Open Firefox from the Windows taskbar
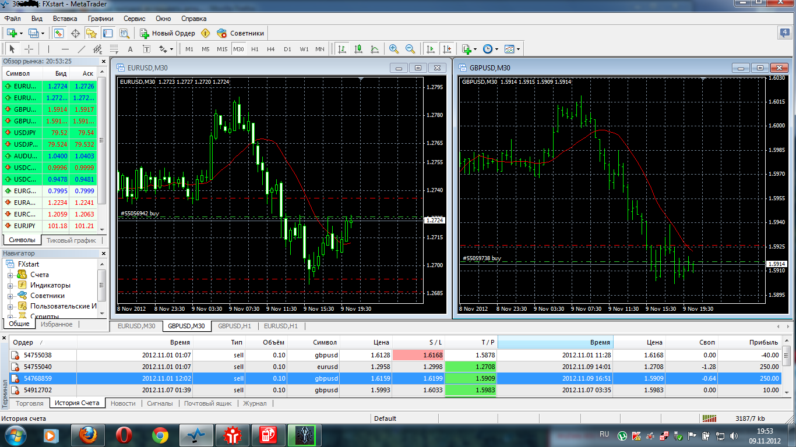Viewport: 796px width, 447px height. pos(87,435)
